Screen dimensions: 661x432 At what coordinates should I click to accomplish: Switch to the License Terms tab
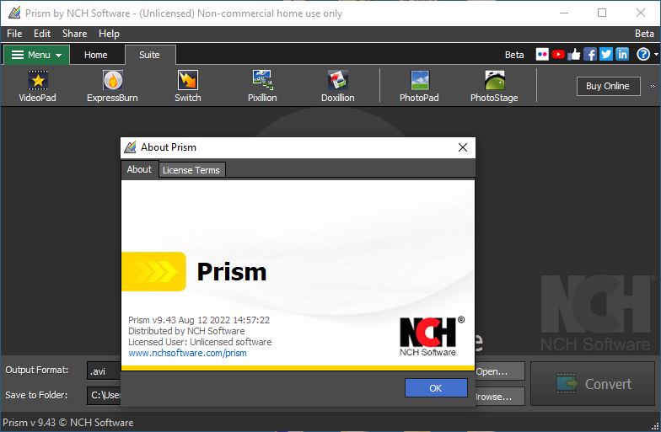coord(191,170)
